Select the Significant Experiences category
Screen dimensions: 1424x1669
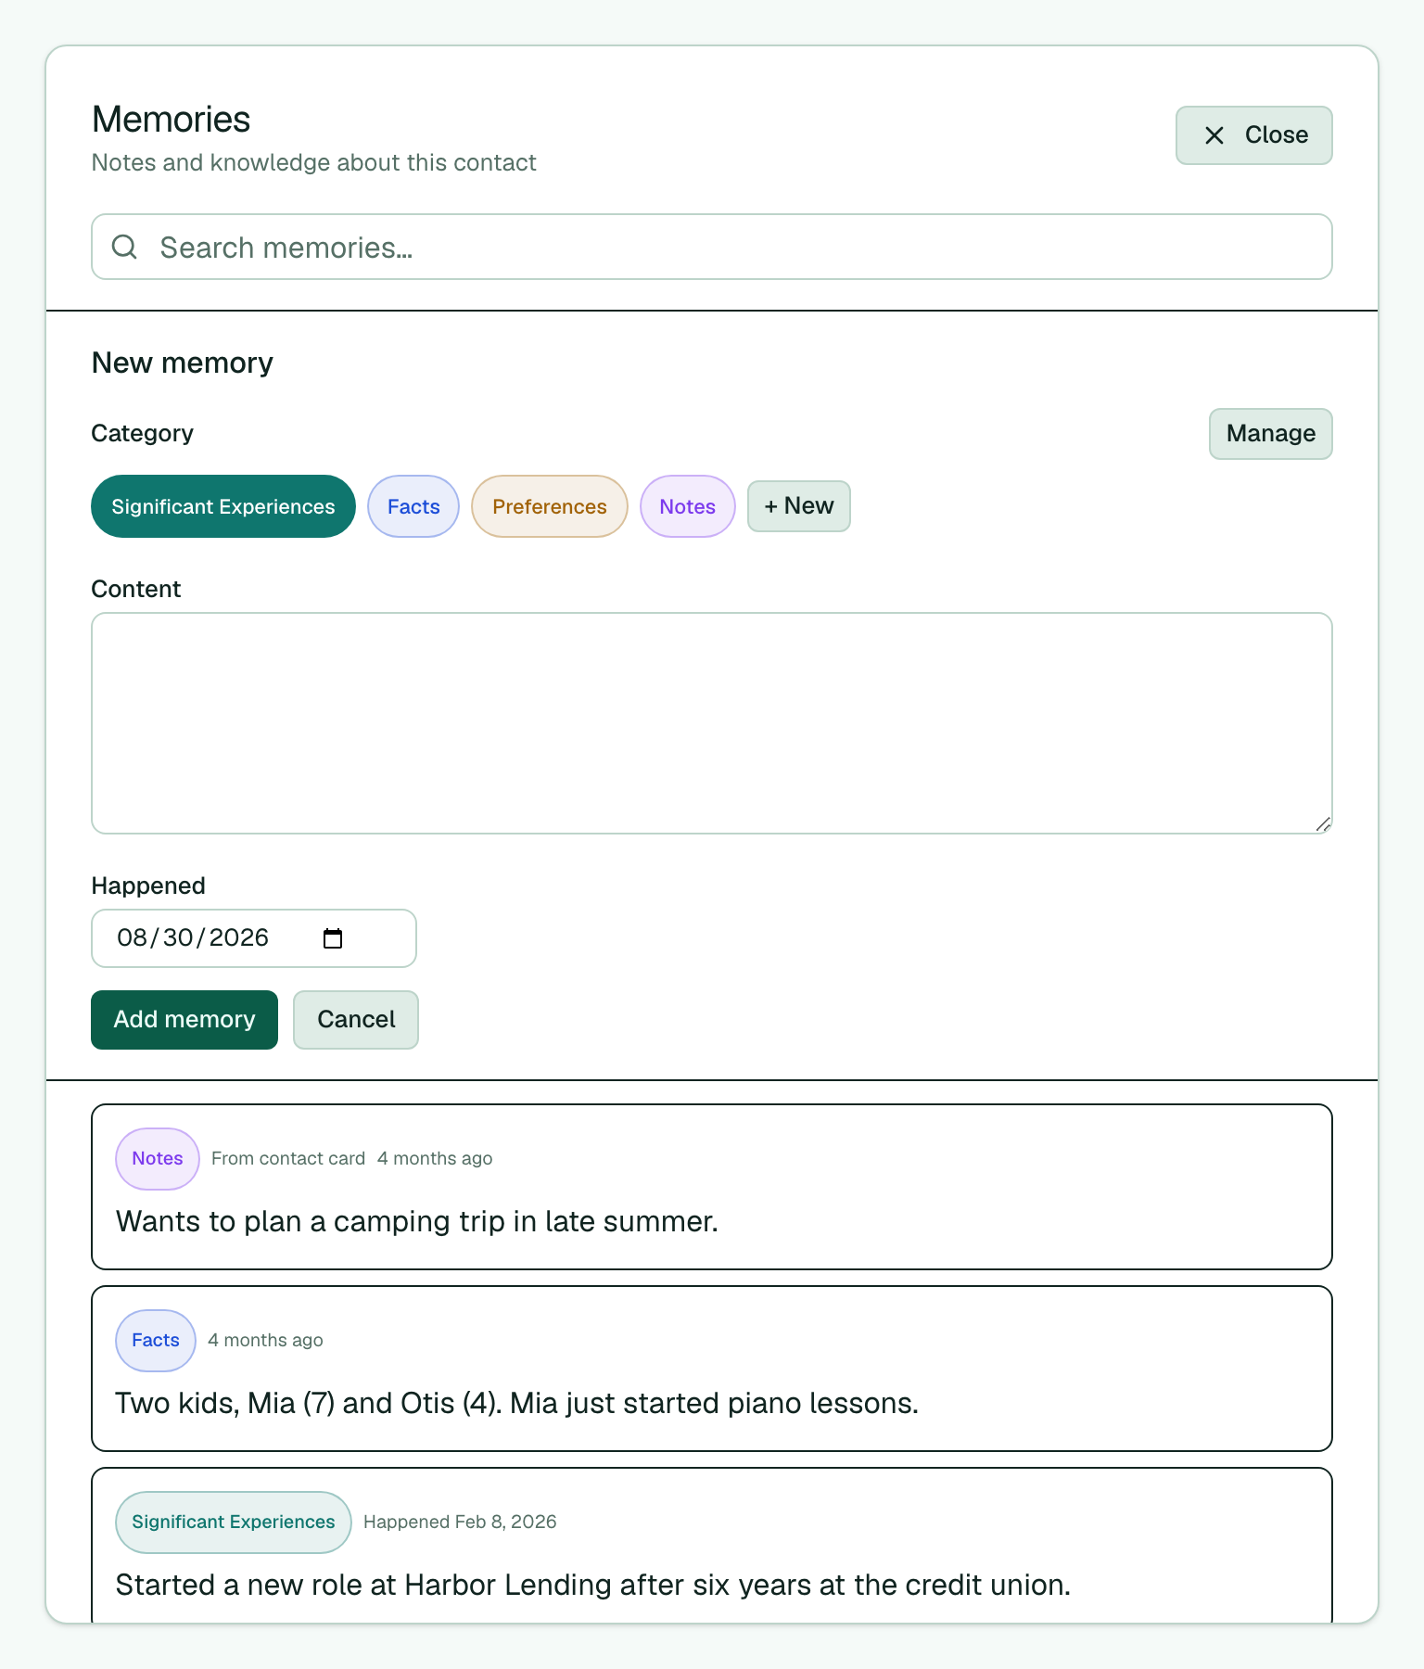[223, 506]
